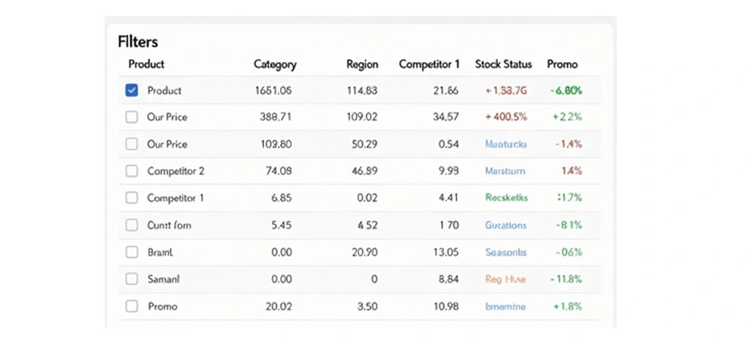Select the 10.98 competitor cell
This screenshot has width=750, height=340.
446,306
